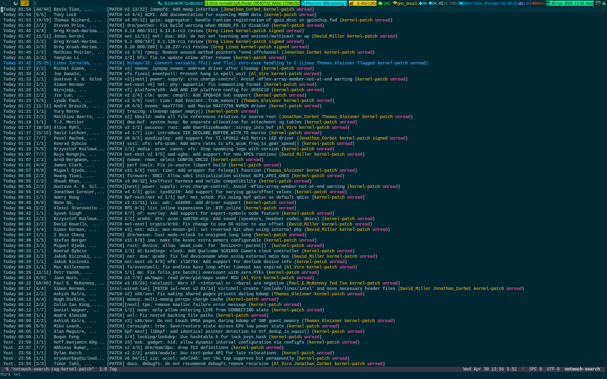Click the speaker volume icon at 90%
Viewport: 607px width, 379px height.
[534, 3]
